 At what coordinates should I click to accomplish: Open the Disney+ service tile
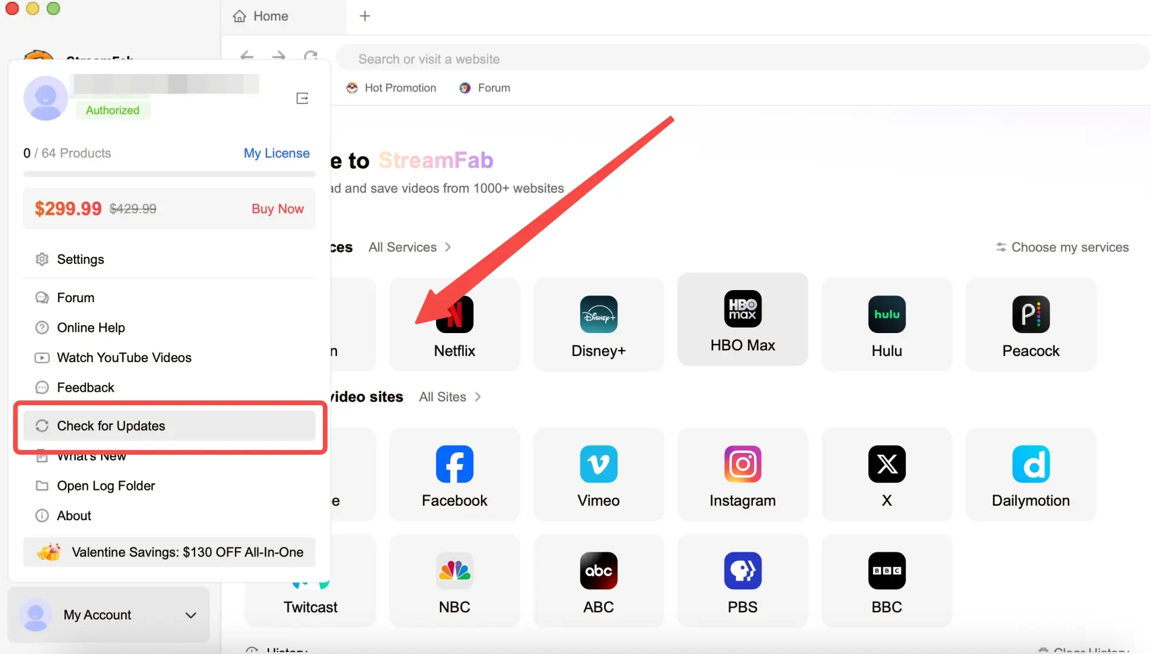coord(599,325)
